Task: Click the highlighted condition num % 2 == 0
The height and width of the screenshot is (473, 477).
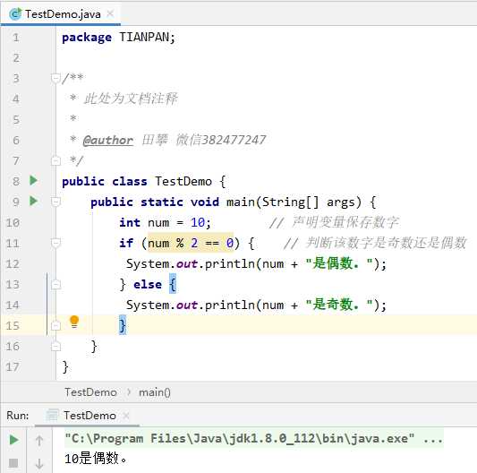Action: (191, 243)
